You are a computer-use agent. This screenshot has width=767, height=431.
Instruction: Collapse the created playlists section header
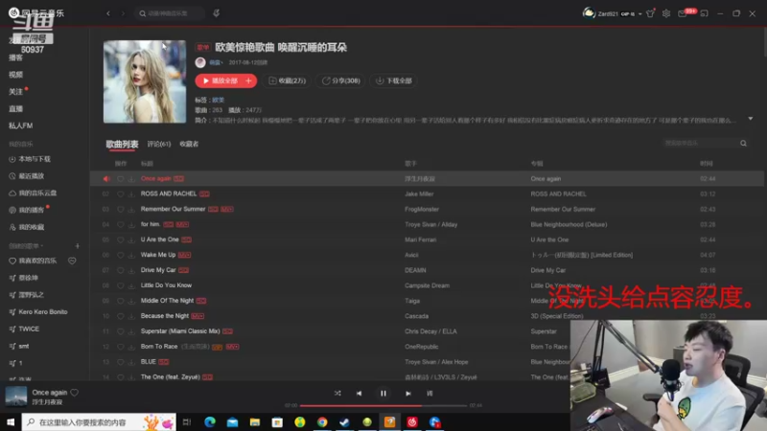coord(27,246)
